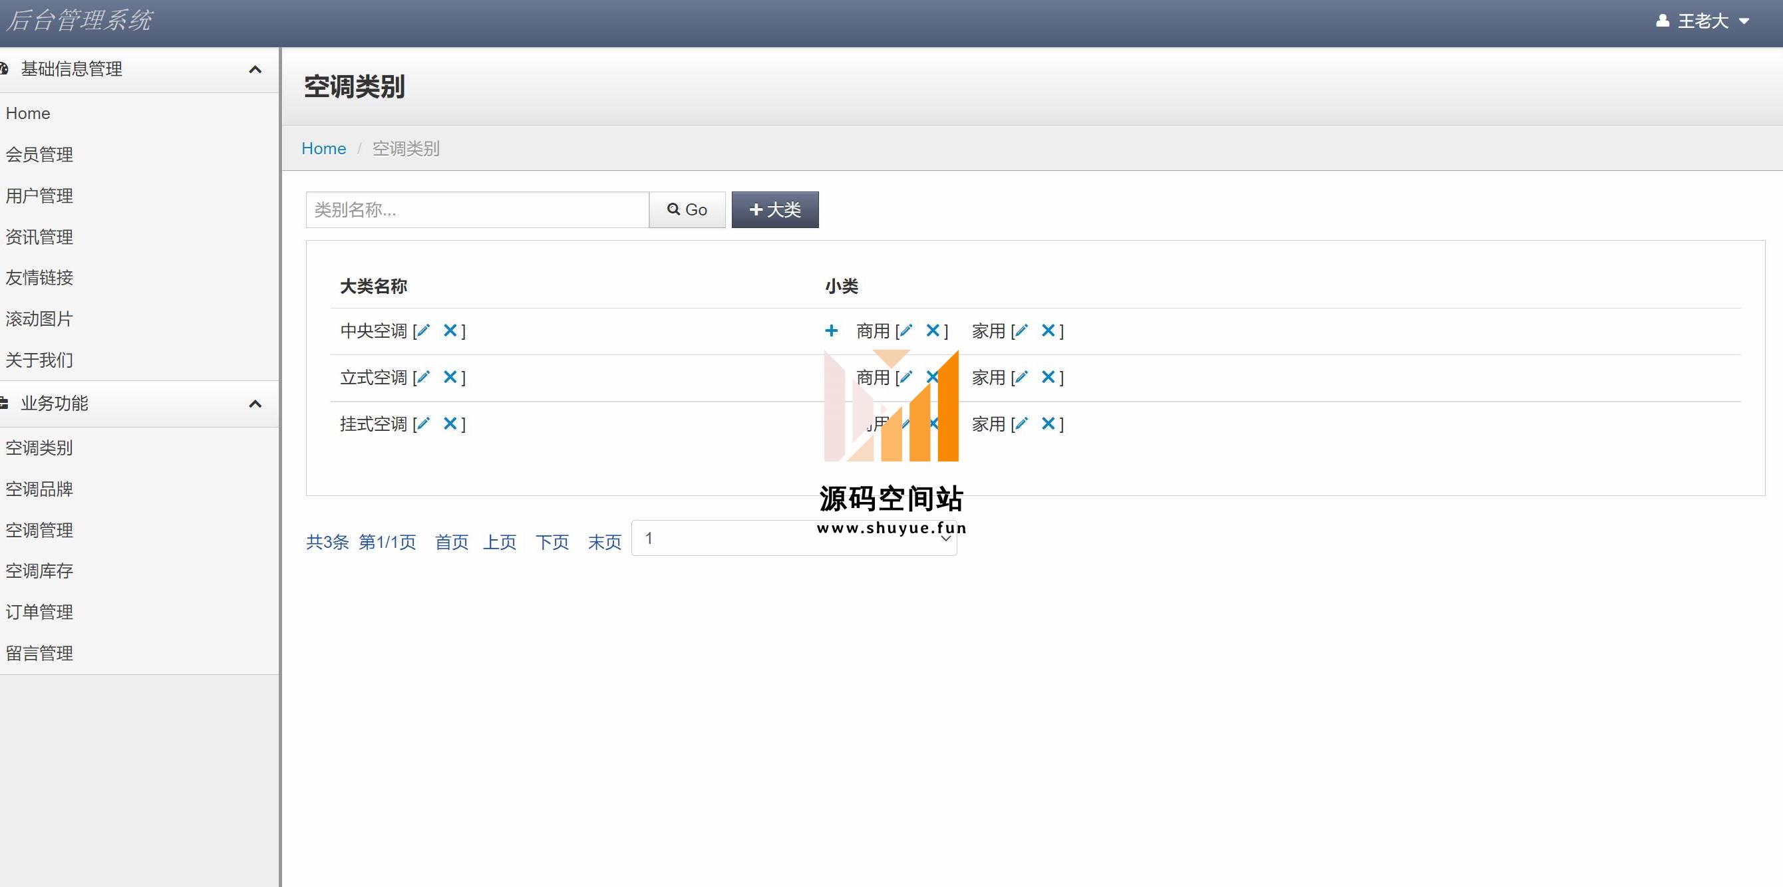Open 留言管理 sidebar item
This screenshot has width=1783, height=887.
[39, 653]
